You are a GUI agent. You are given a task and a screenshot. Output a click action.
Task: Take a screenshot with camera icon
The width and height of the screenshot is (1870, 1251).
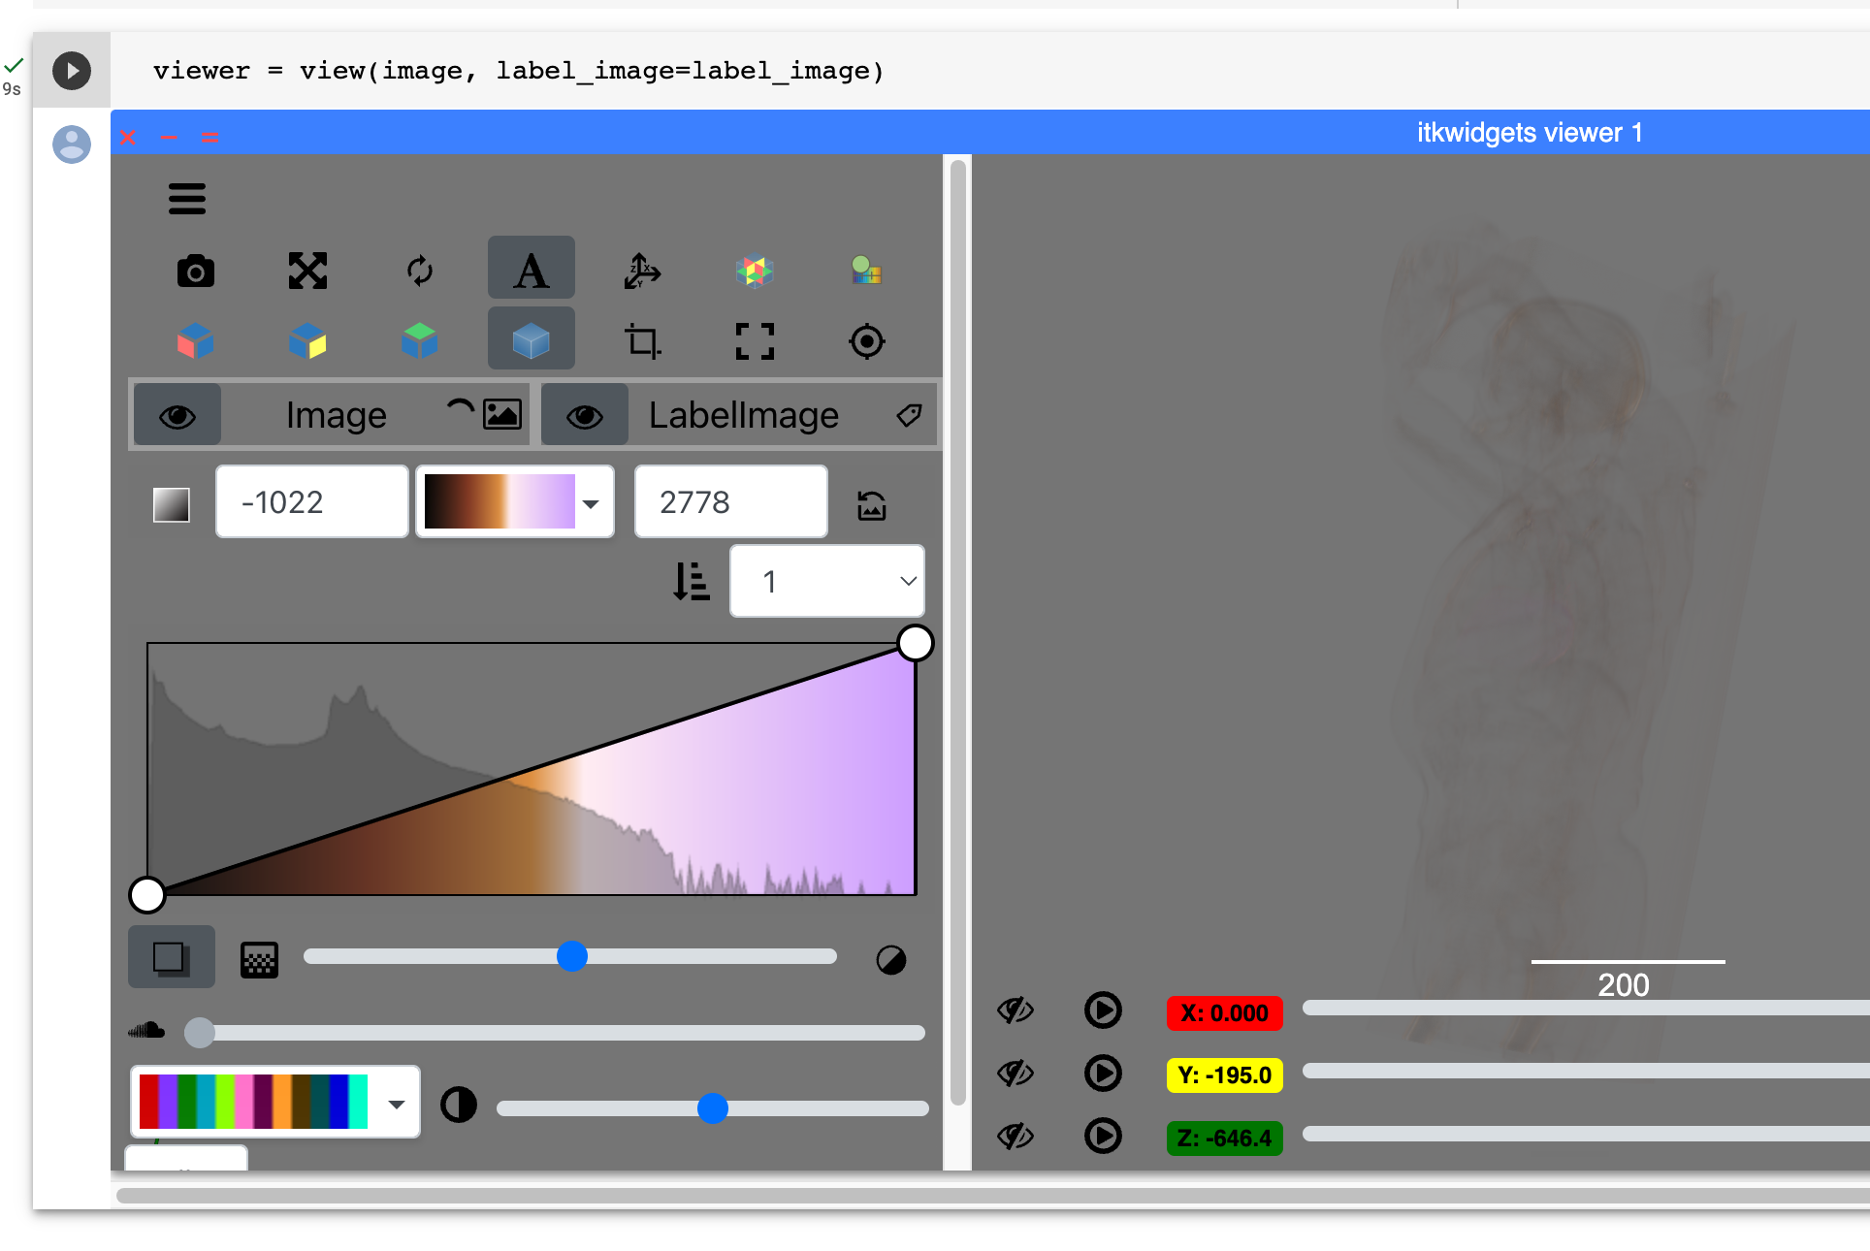tap(196, 272)
